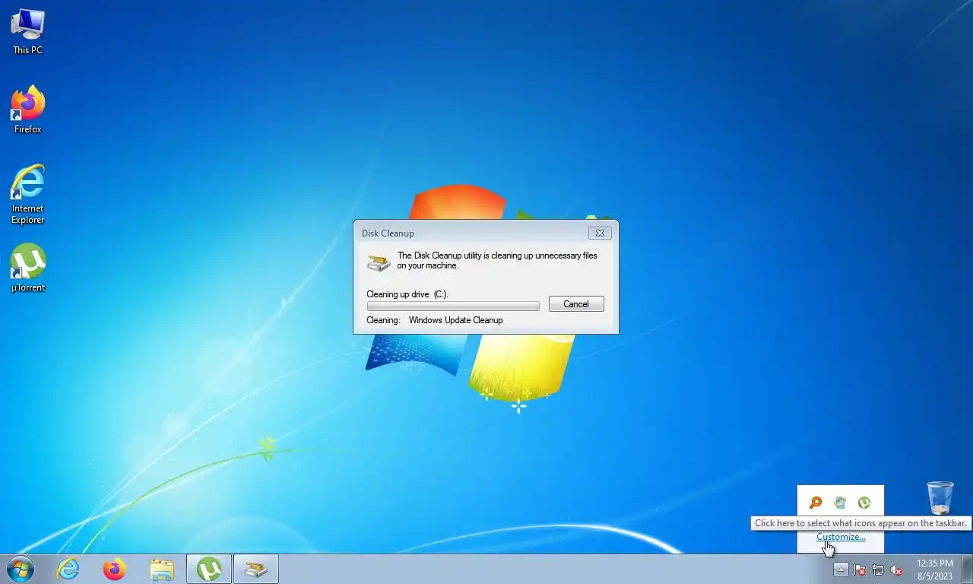Image resolution: width=973 pixels, height=584 pixels.
Task: Select the Internet Explorer desktop shortcut
Action: (27, 194)
